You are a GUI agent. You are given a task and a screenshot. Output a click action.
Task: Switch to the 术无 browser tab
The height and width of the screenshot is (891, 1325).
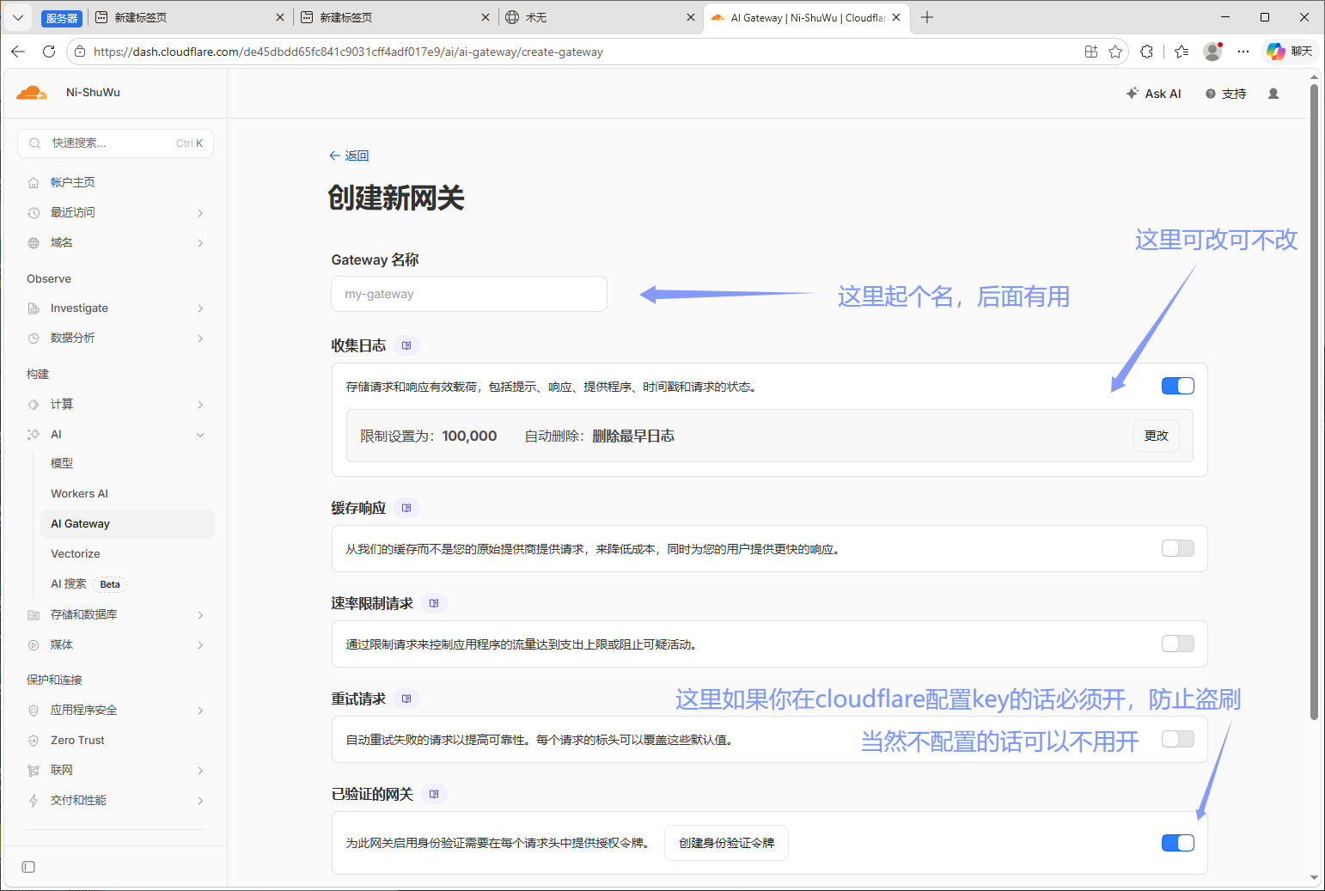599,17
